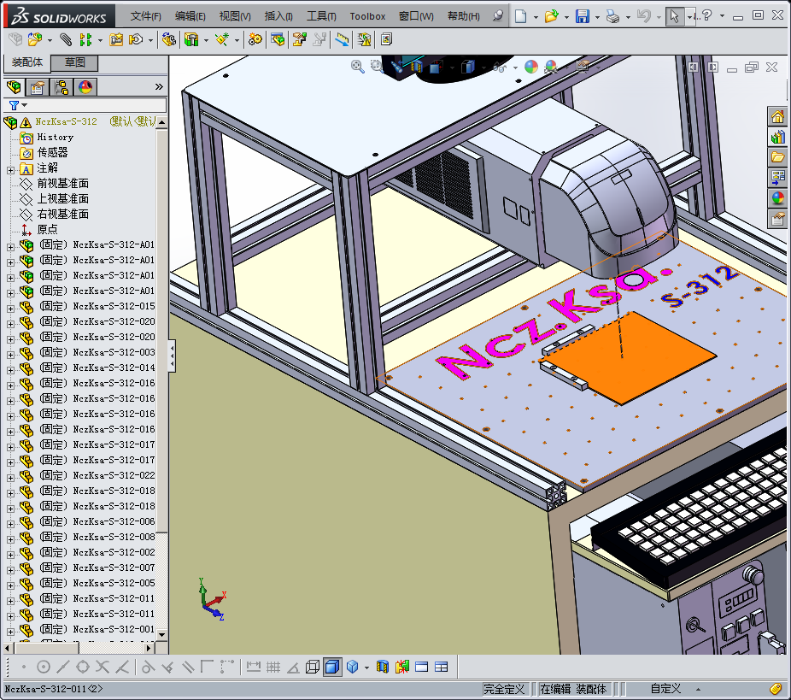
Task: Toggle Shaded With Edges display mode
Action: (x=332, y=667)
